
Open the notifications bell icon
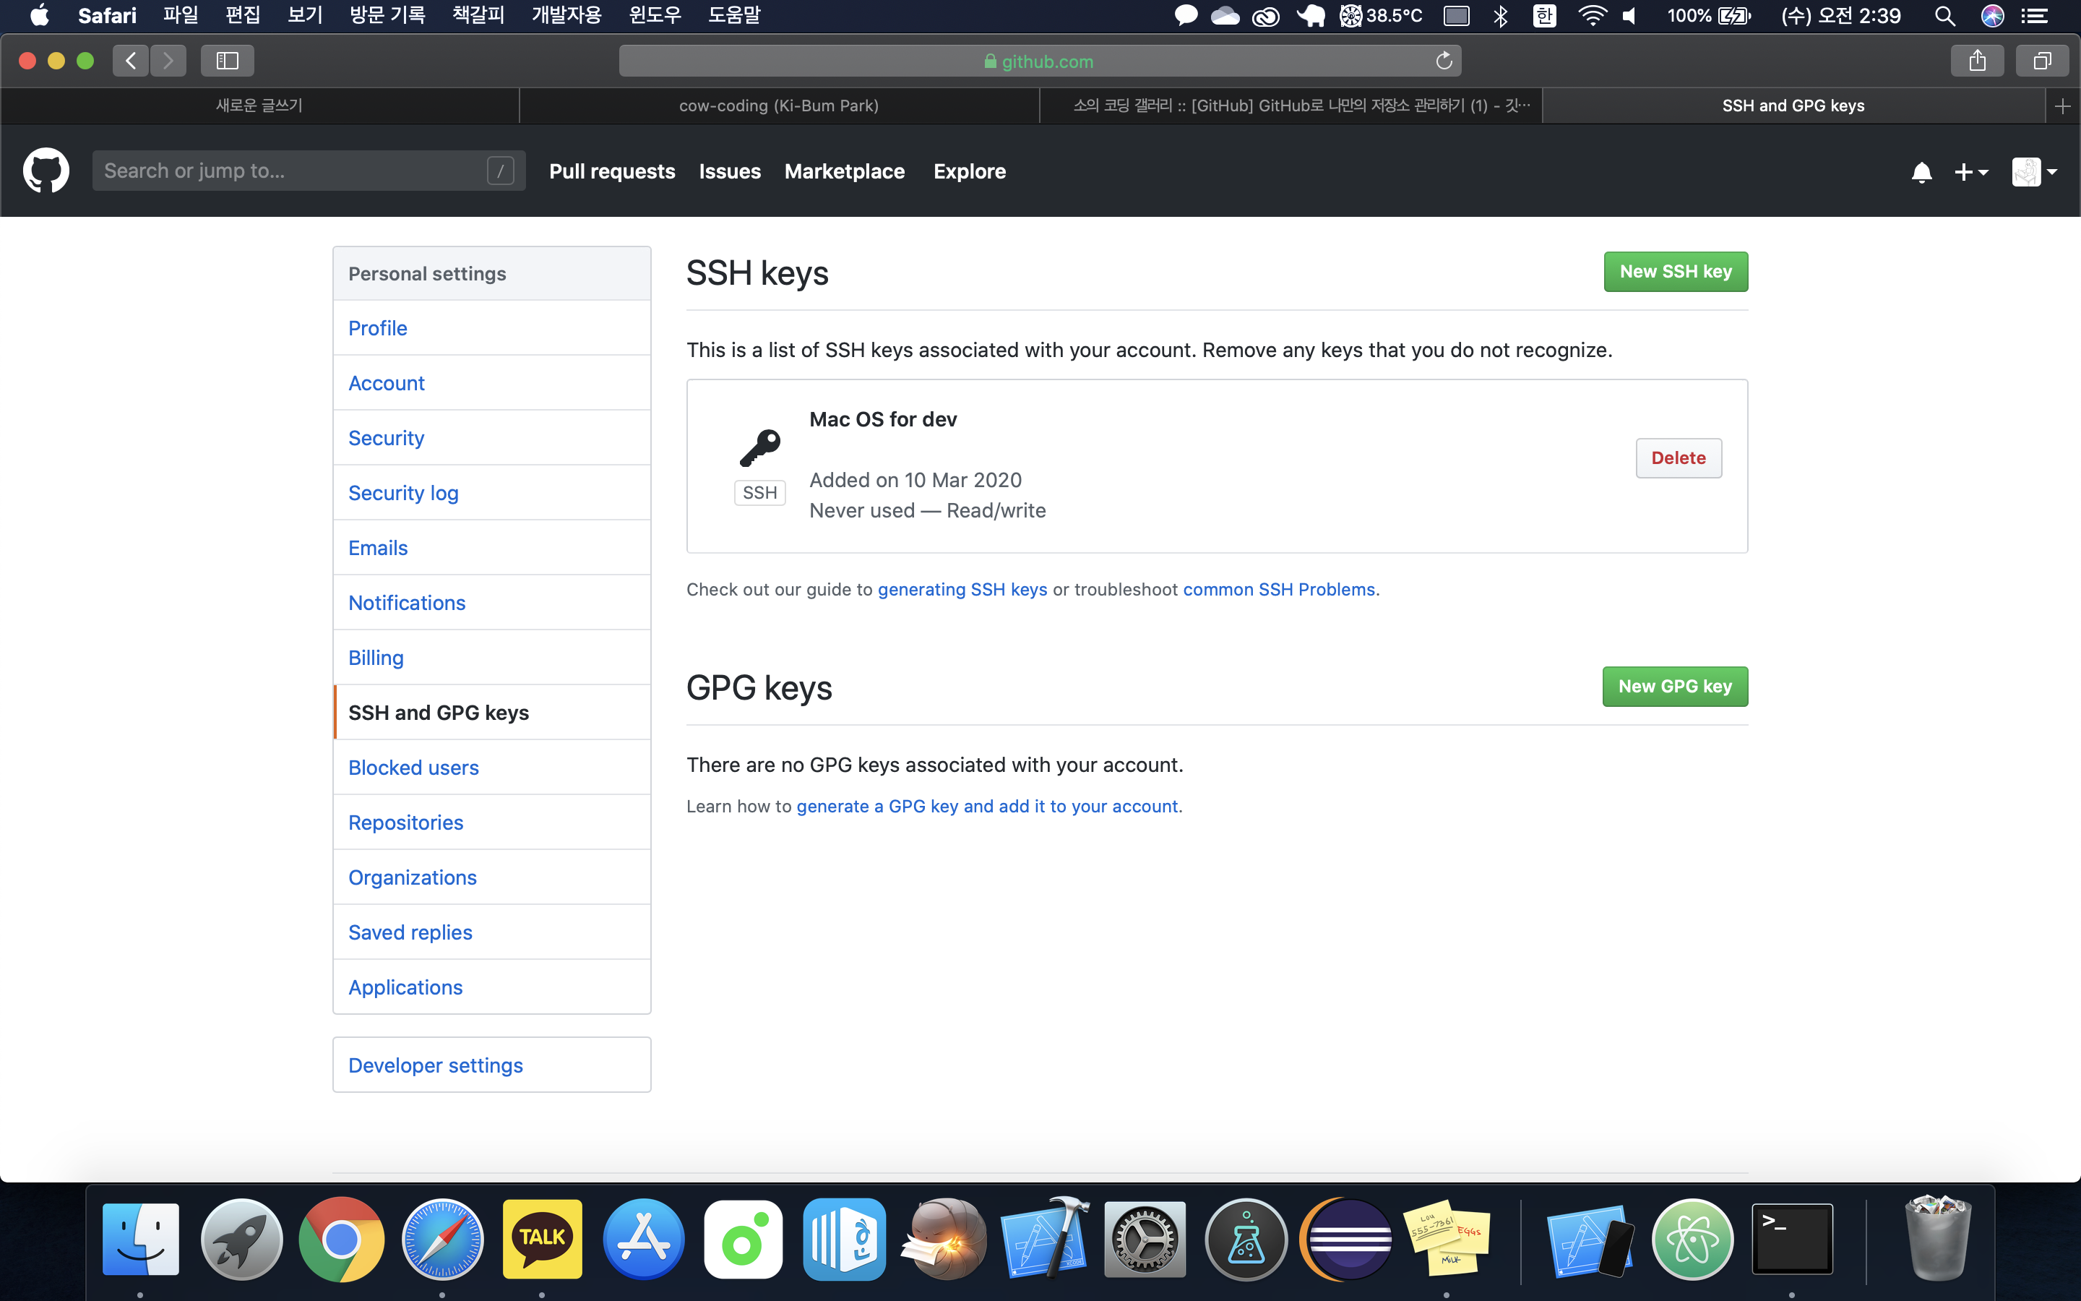1921,172
